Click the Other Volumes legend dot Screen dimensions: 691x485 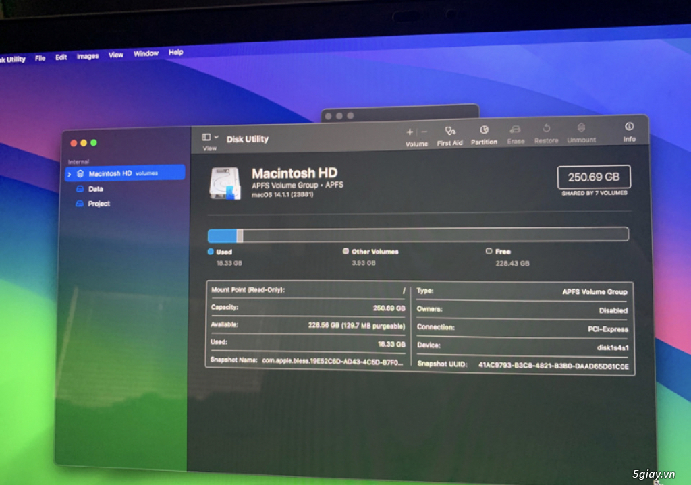tap(345, 251)
